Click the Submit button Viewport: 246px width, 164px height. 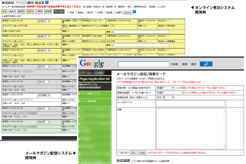coord(127,12)
